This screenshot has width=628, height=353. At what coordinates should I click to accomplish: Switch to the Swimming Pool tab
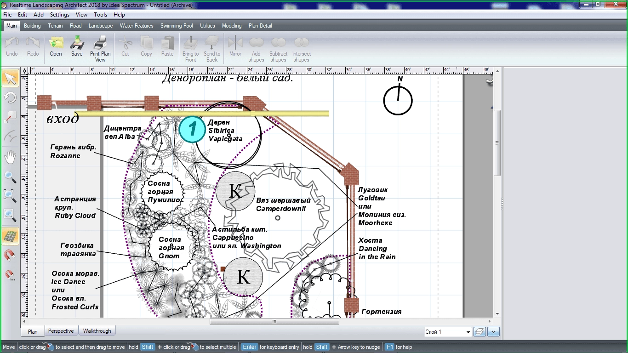tap(177, 26)
